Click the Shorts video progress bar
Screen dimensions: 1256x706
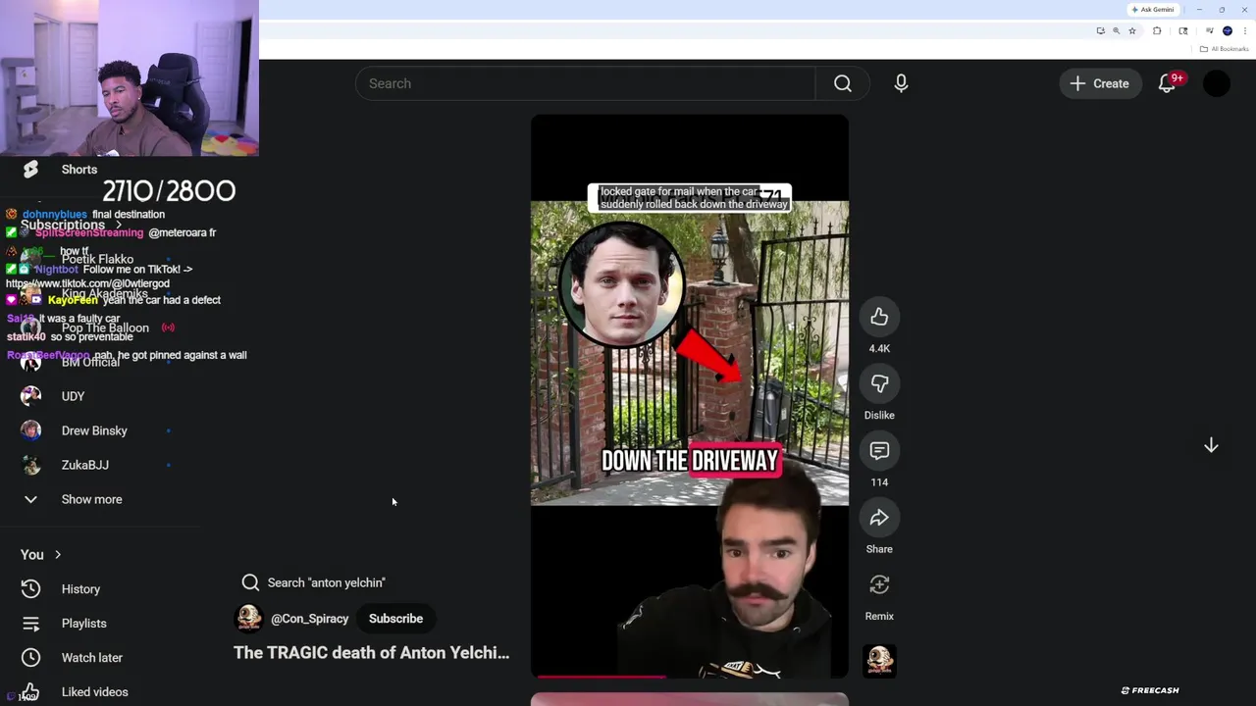click(690, 676)
